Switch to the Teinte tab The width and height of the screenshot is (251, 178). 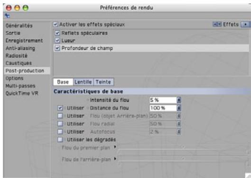click(x=103, y=82)
